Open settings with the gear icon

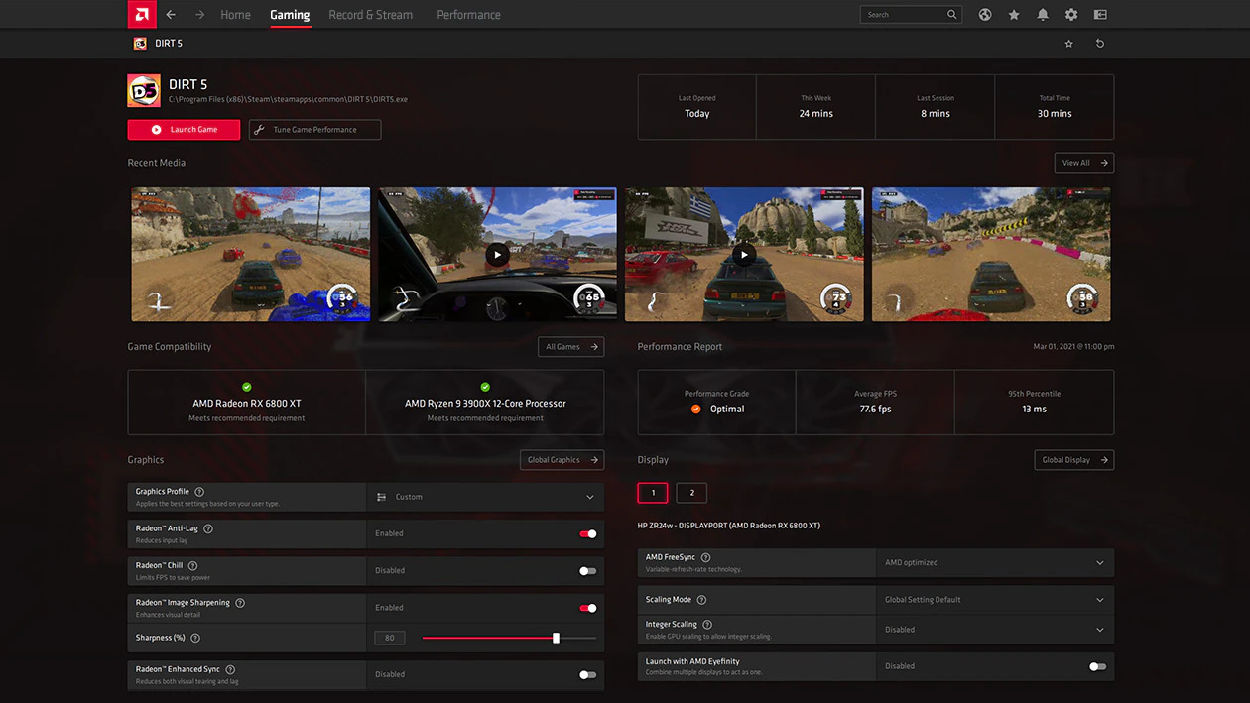[x=1071, y=14]
